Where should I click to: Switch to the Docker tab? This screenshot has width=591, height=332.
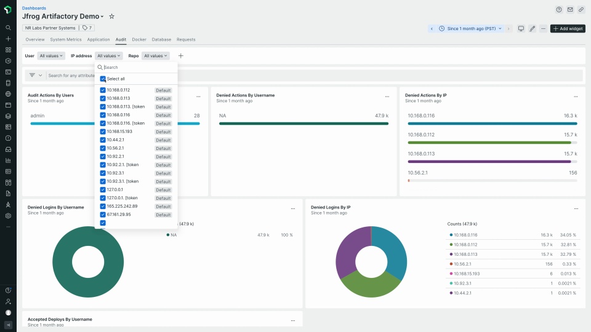click(x=139, y=39)
